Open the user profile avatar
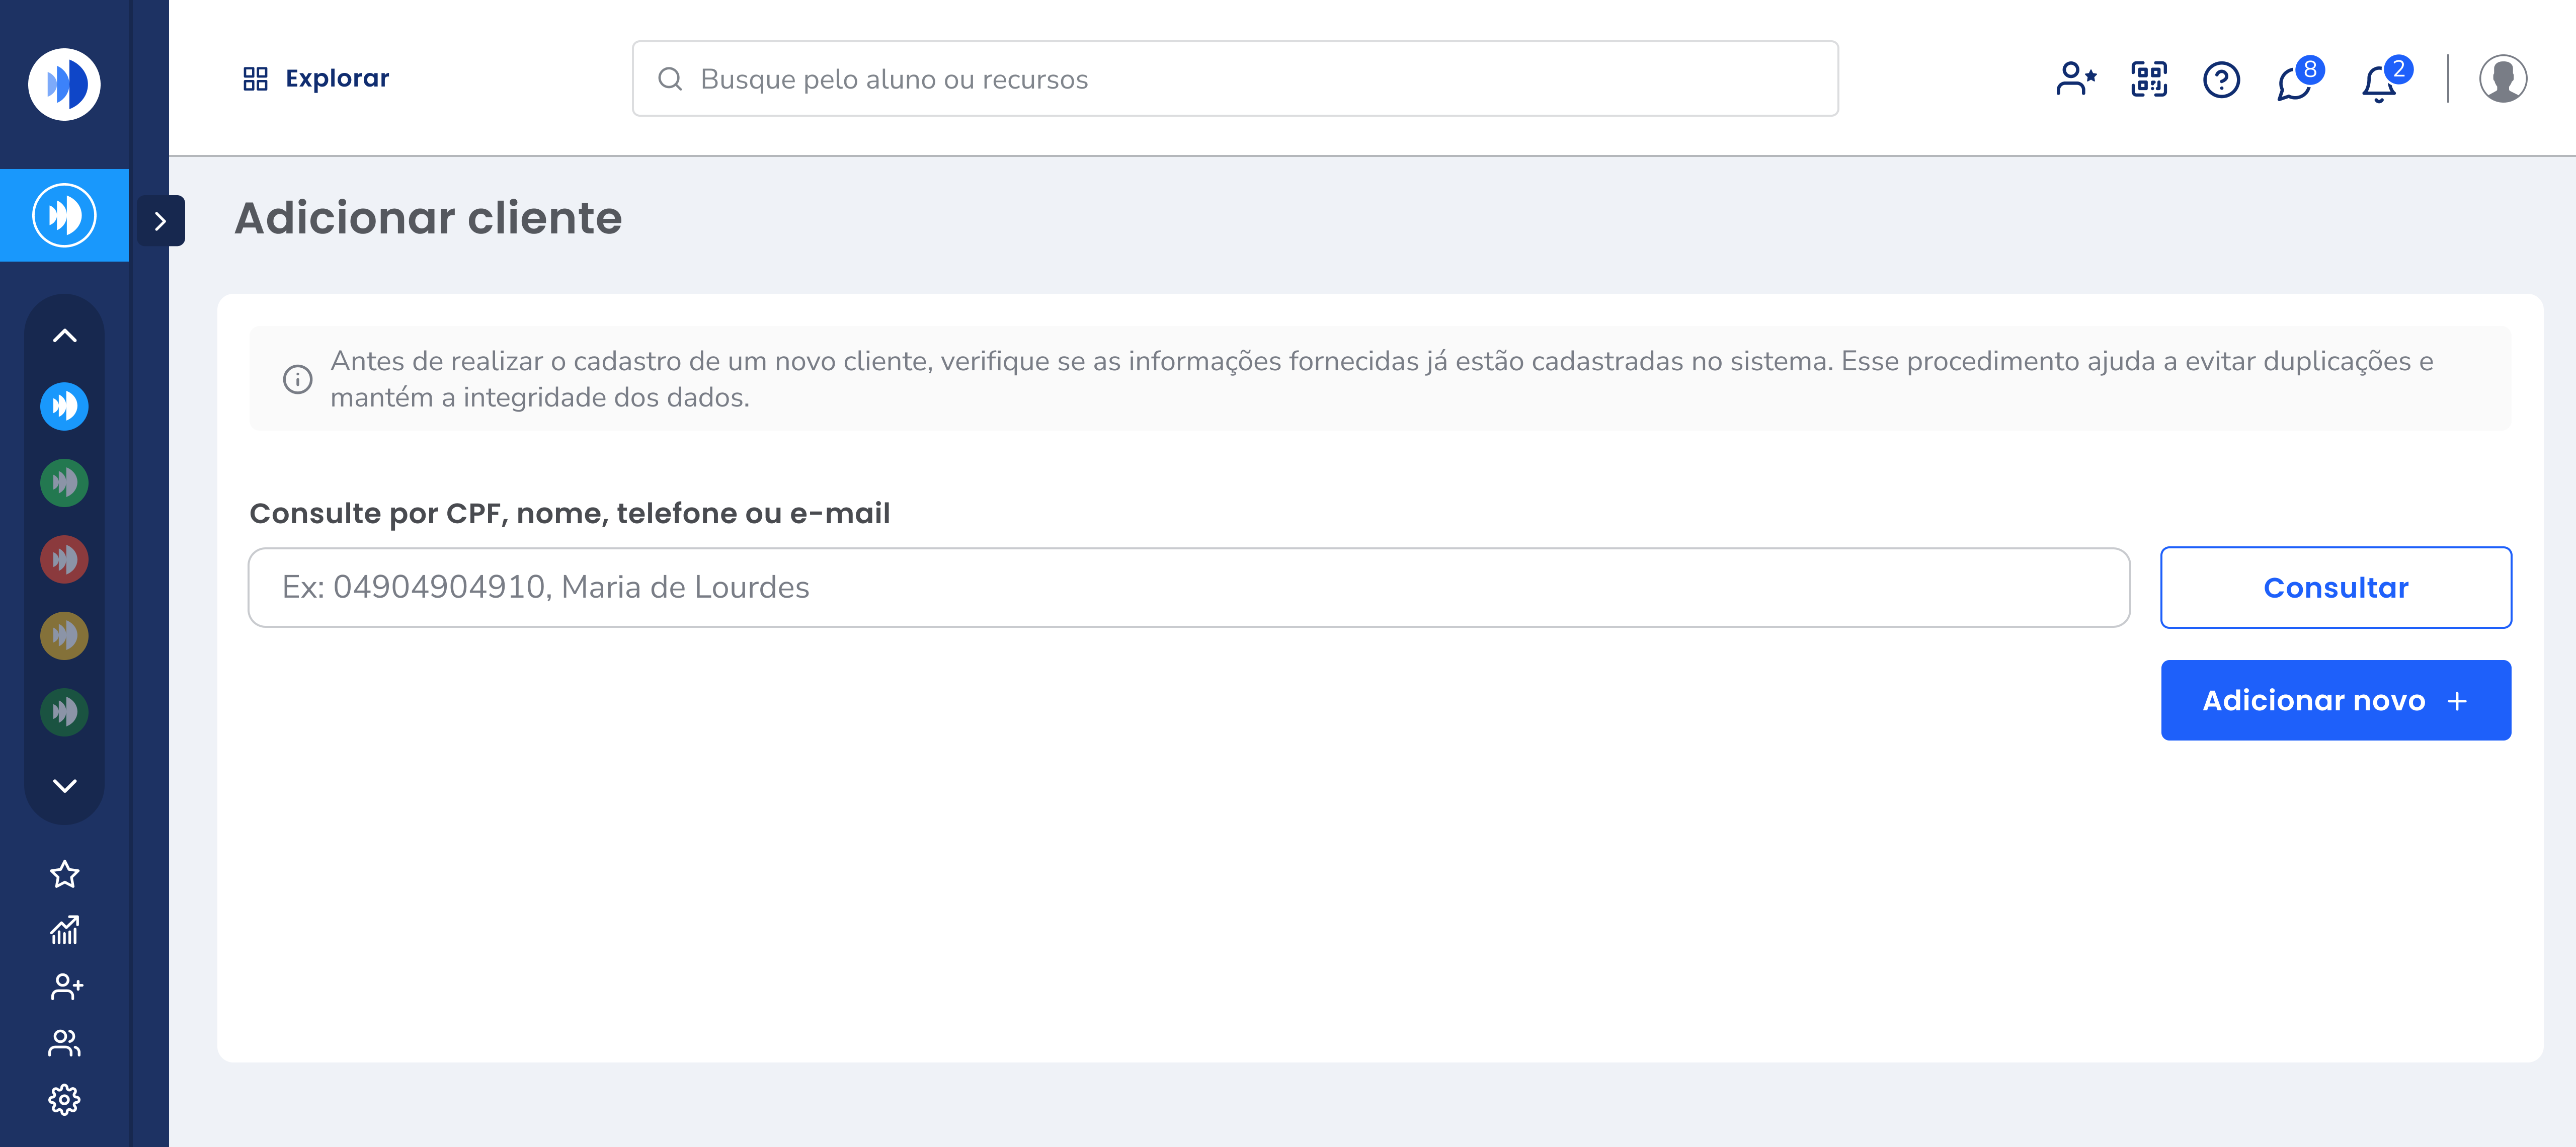Image resolution: width=2576 pixels, height=1147 pixels. [x=2502, y=79]
